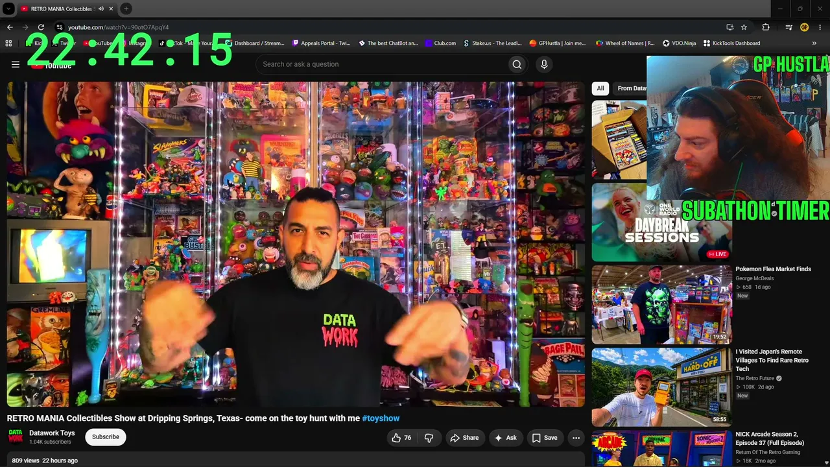Like the video with thumbs up
Screen dimensions: 830x467
click(401, 438)
